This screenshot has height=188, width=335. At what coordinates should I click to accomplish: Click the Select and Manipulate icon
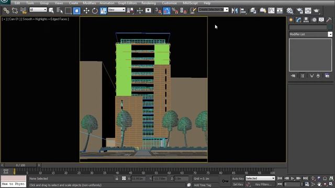click(x=140, y=10)
